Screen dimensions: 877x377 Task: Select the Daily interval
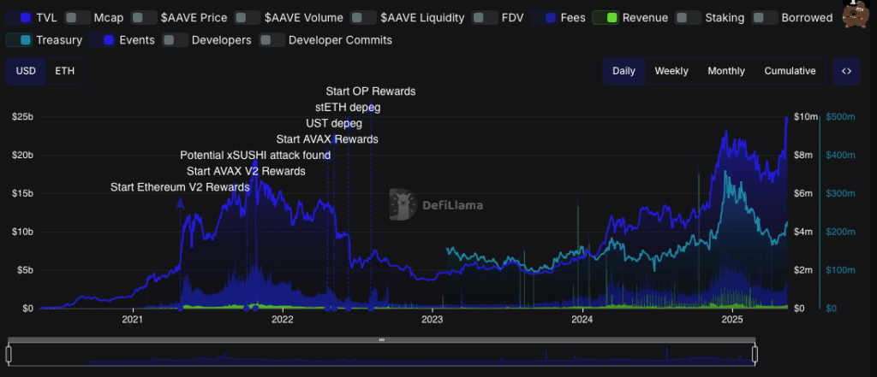point(623,71)
